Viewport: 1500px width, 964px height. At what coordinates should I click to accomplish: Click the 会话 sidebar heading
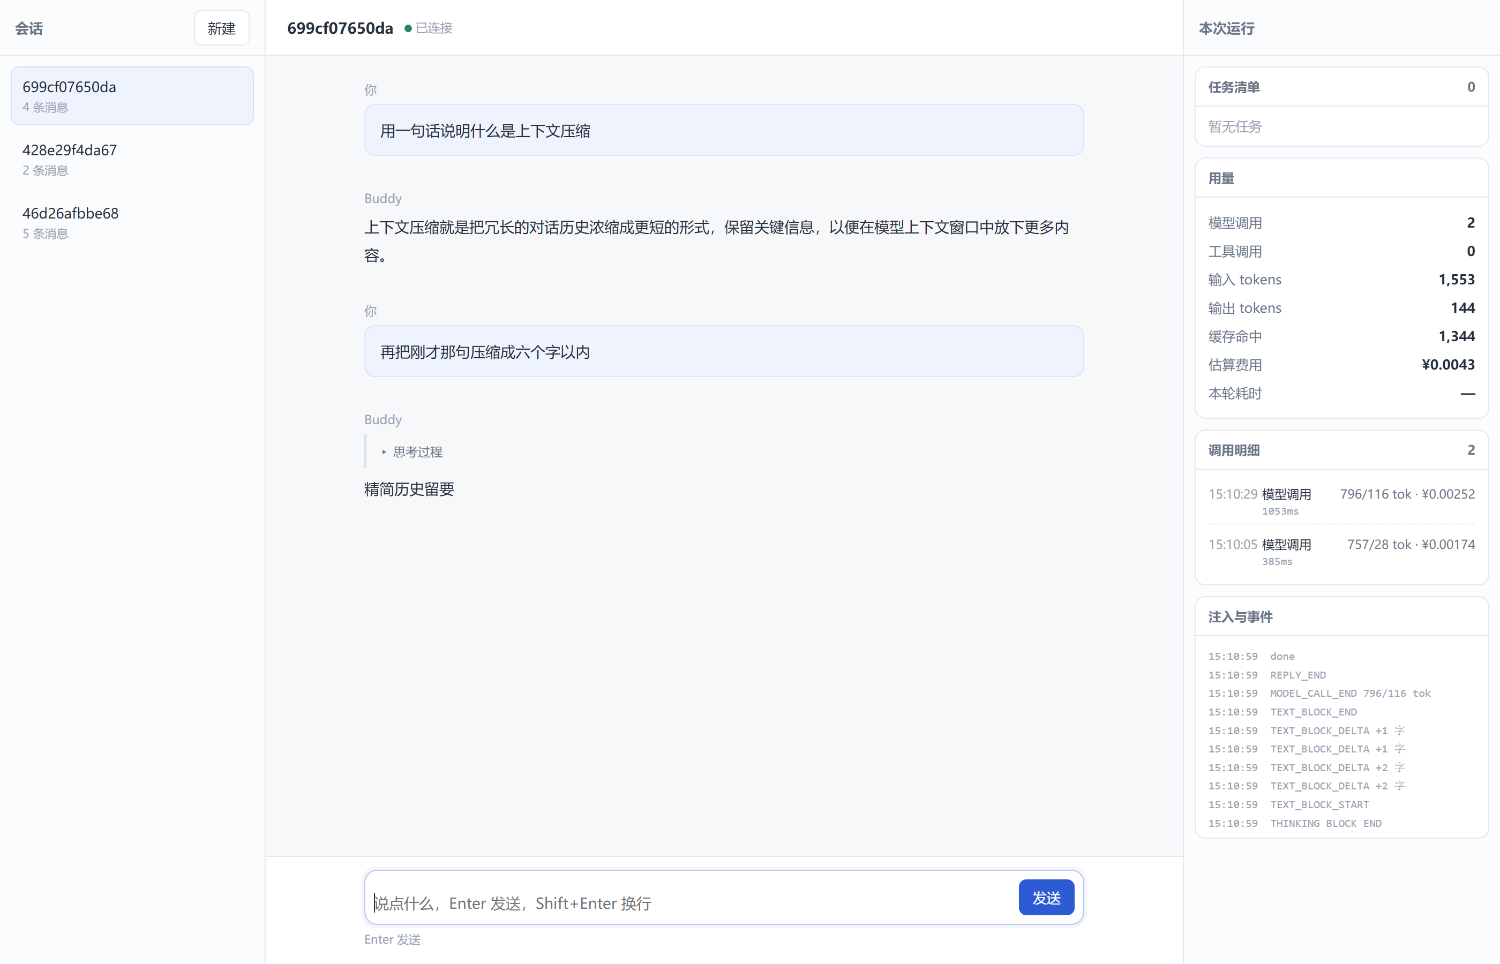click(x=29, y=28)
